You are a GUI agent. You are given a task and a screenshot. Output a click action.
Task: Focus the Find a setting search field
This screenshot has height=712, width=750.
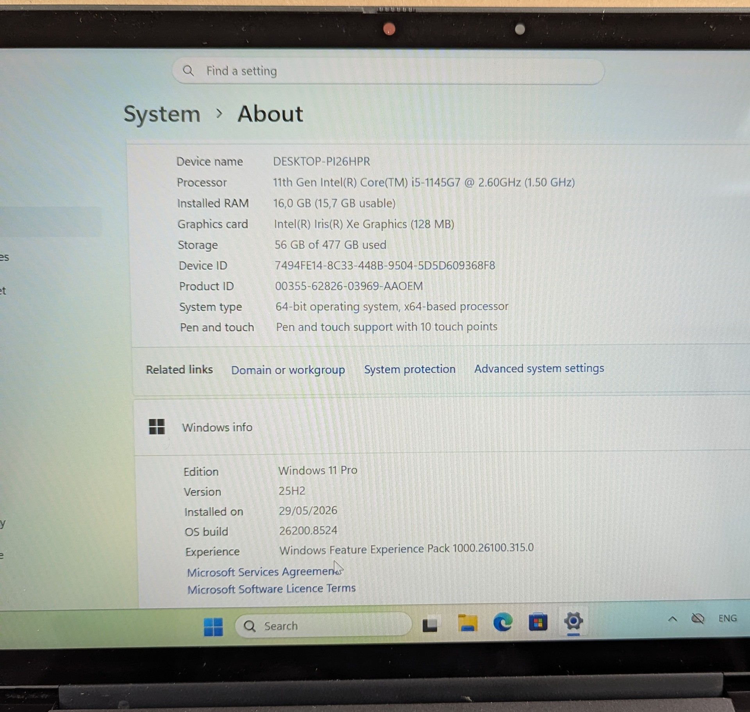pyautogui.click(x=388, y=71)
